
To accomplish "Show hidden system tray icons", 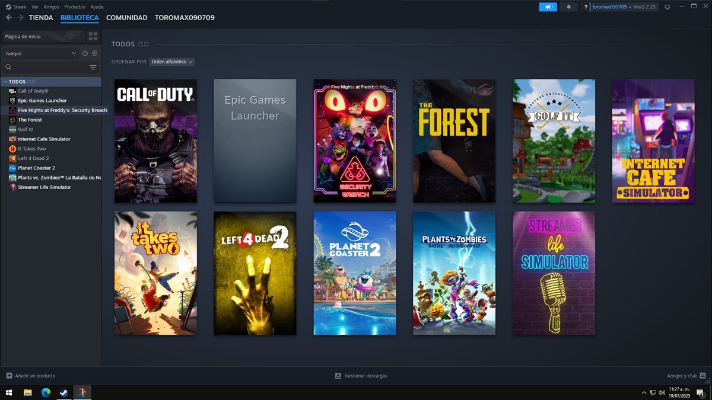I will coord(644,392).
